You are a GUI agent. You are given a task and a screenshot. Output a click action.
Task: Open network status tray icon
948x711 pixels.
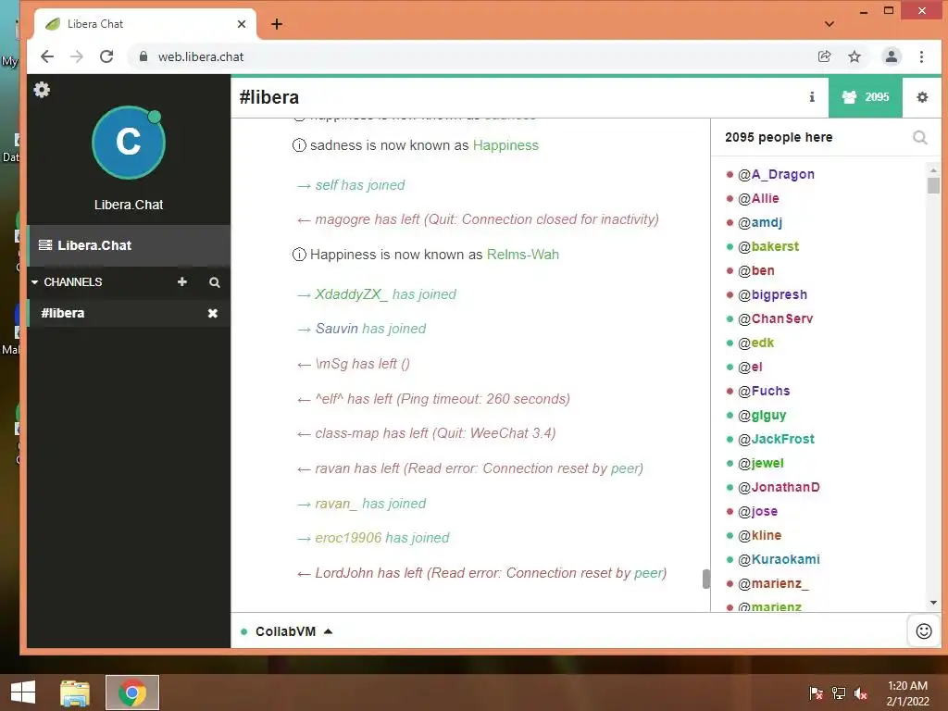pos(839,692)
